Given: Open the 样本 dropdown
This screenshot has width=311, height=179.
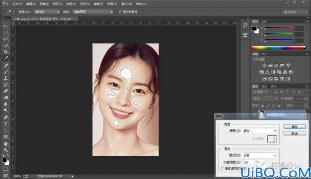Looking at the screenshot, I should pyautogui.click(x=93, y=12).
